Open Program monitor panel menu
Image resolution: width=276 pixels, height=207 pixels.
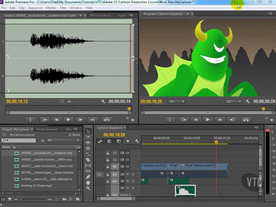tap(270, 14)
